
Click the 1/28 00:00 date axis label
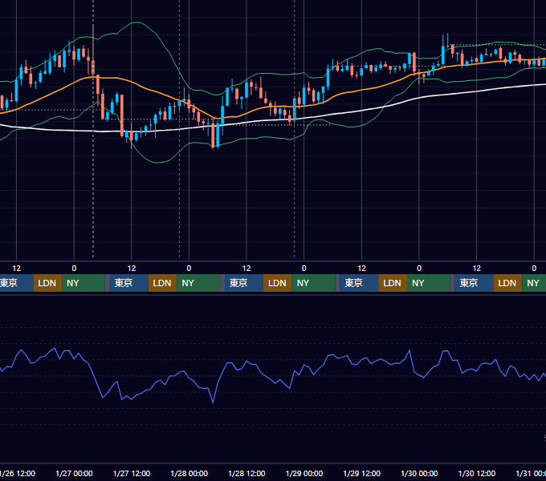point(189,473)
